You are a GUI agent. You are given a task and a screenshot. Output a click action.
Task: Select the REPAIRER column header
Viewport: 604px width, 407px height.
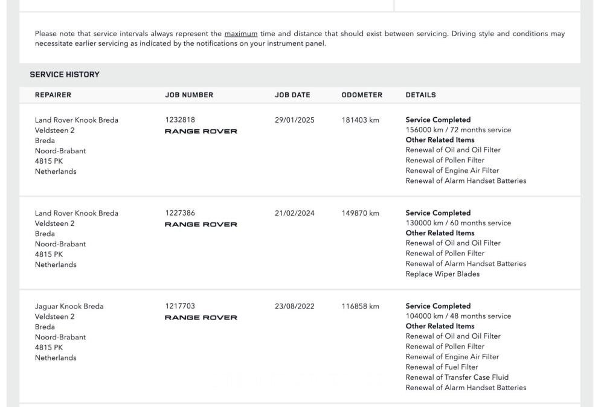coord(53,95)
